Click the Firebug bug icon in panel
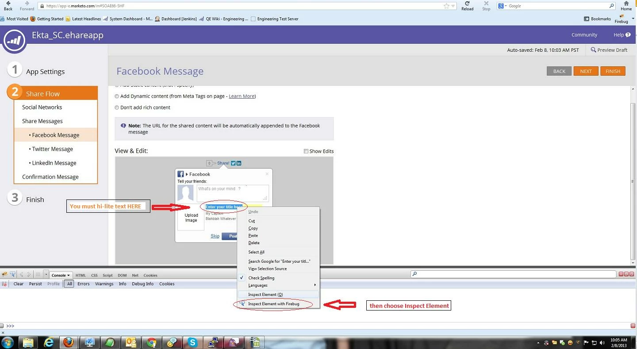The width and height of the screenshot is (637, 349). point(4,275)
